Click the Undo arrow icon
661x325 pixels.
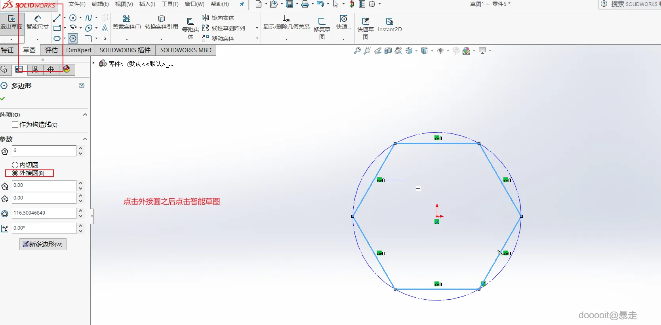pos(320,4)
